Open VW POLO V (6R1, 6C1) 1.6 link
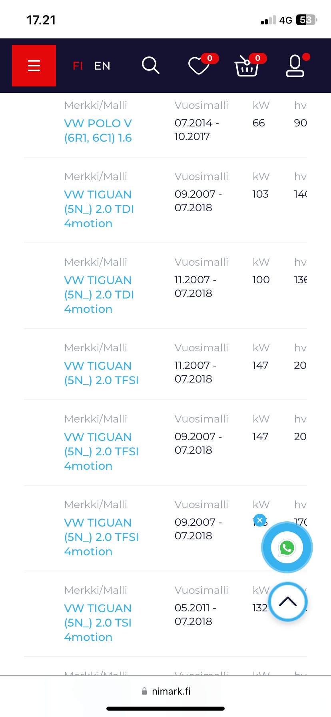 click(x=98, y=130)
